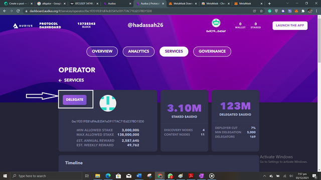Viewport: 321px width, 180px height.
Task: Click the Timeline section heading
Action: (x=74, y=163)
